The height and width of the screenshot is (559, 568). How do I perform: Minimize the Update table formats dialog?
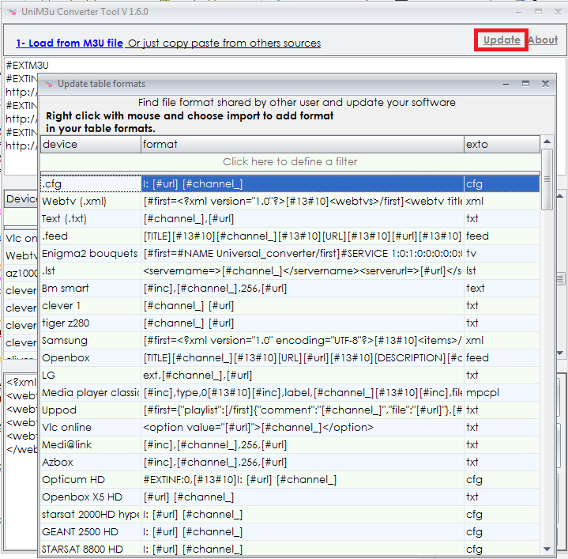click(x=506, y=84)
